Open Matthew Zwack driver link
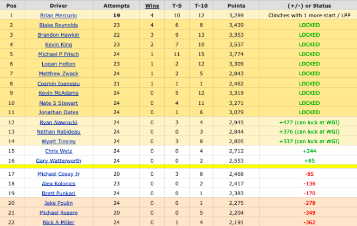 pyautogui.click(x=59, y=74)
